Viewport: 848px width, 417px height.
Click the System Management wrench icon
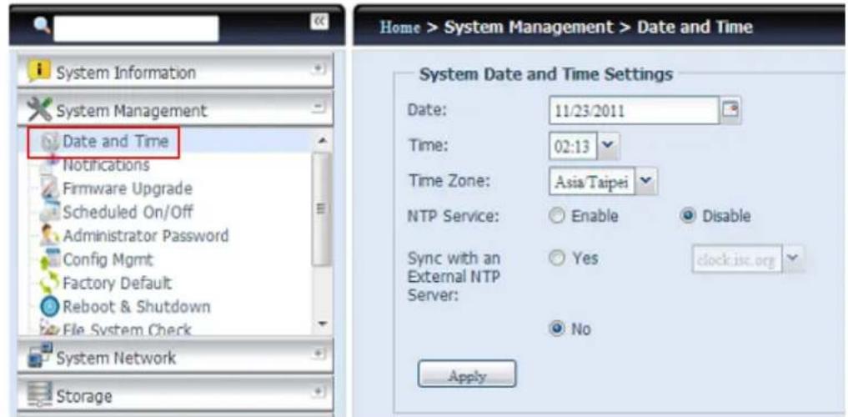pos(38,110)
